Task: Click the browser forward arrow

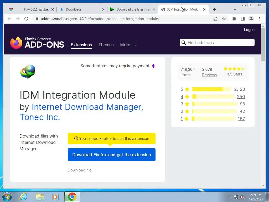Action: point(18,19)
